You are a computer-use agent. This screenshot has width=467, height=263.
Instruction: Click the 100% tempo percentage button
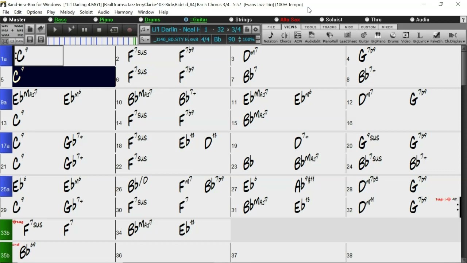coord(248,39)
